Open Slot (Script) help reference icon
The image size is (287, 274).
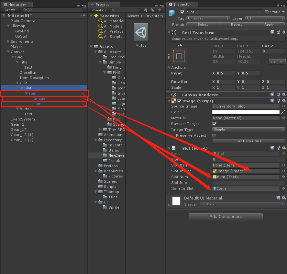tap(272, 148)
